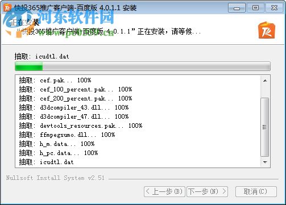Close the installer window
This screenshot has height=205, width=286.
pyautogui.click(x=274, y=8)
